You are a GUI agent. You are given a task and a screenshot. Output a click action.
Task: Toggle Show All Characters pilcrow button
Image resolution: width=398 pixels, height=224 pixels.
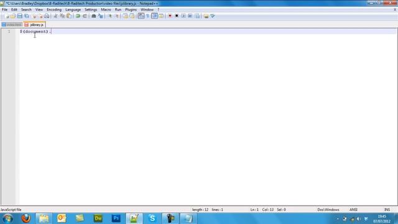148,16
